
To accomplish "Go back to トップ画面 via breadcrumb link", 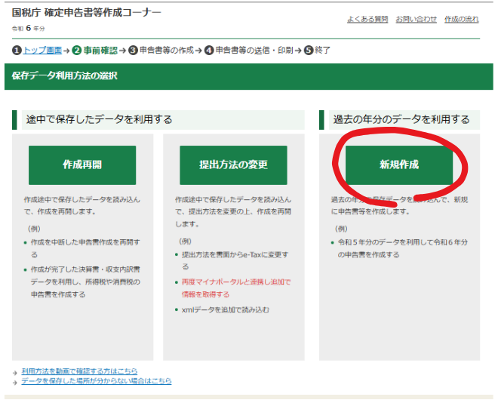I will point(42,51).
